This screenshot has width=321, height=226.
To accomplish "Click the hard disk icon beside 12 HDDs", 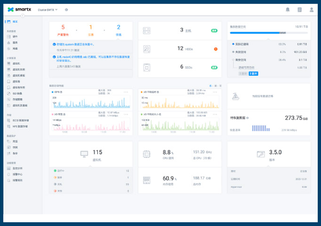I will [146, 49].
